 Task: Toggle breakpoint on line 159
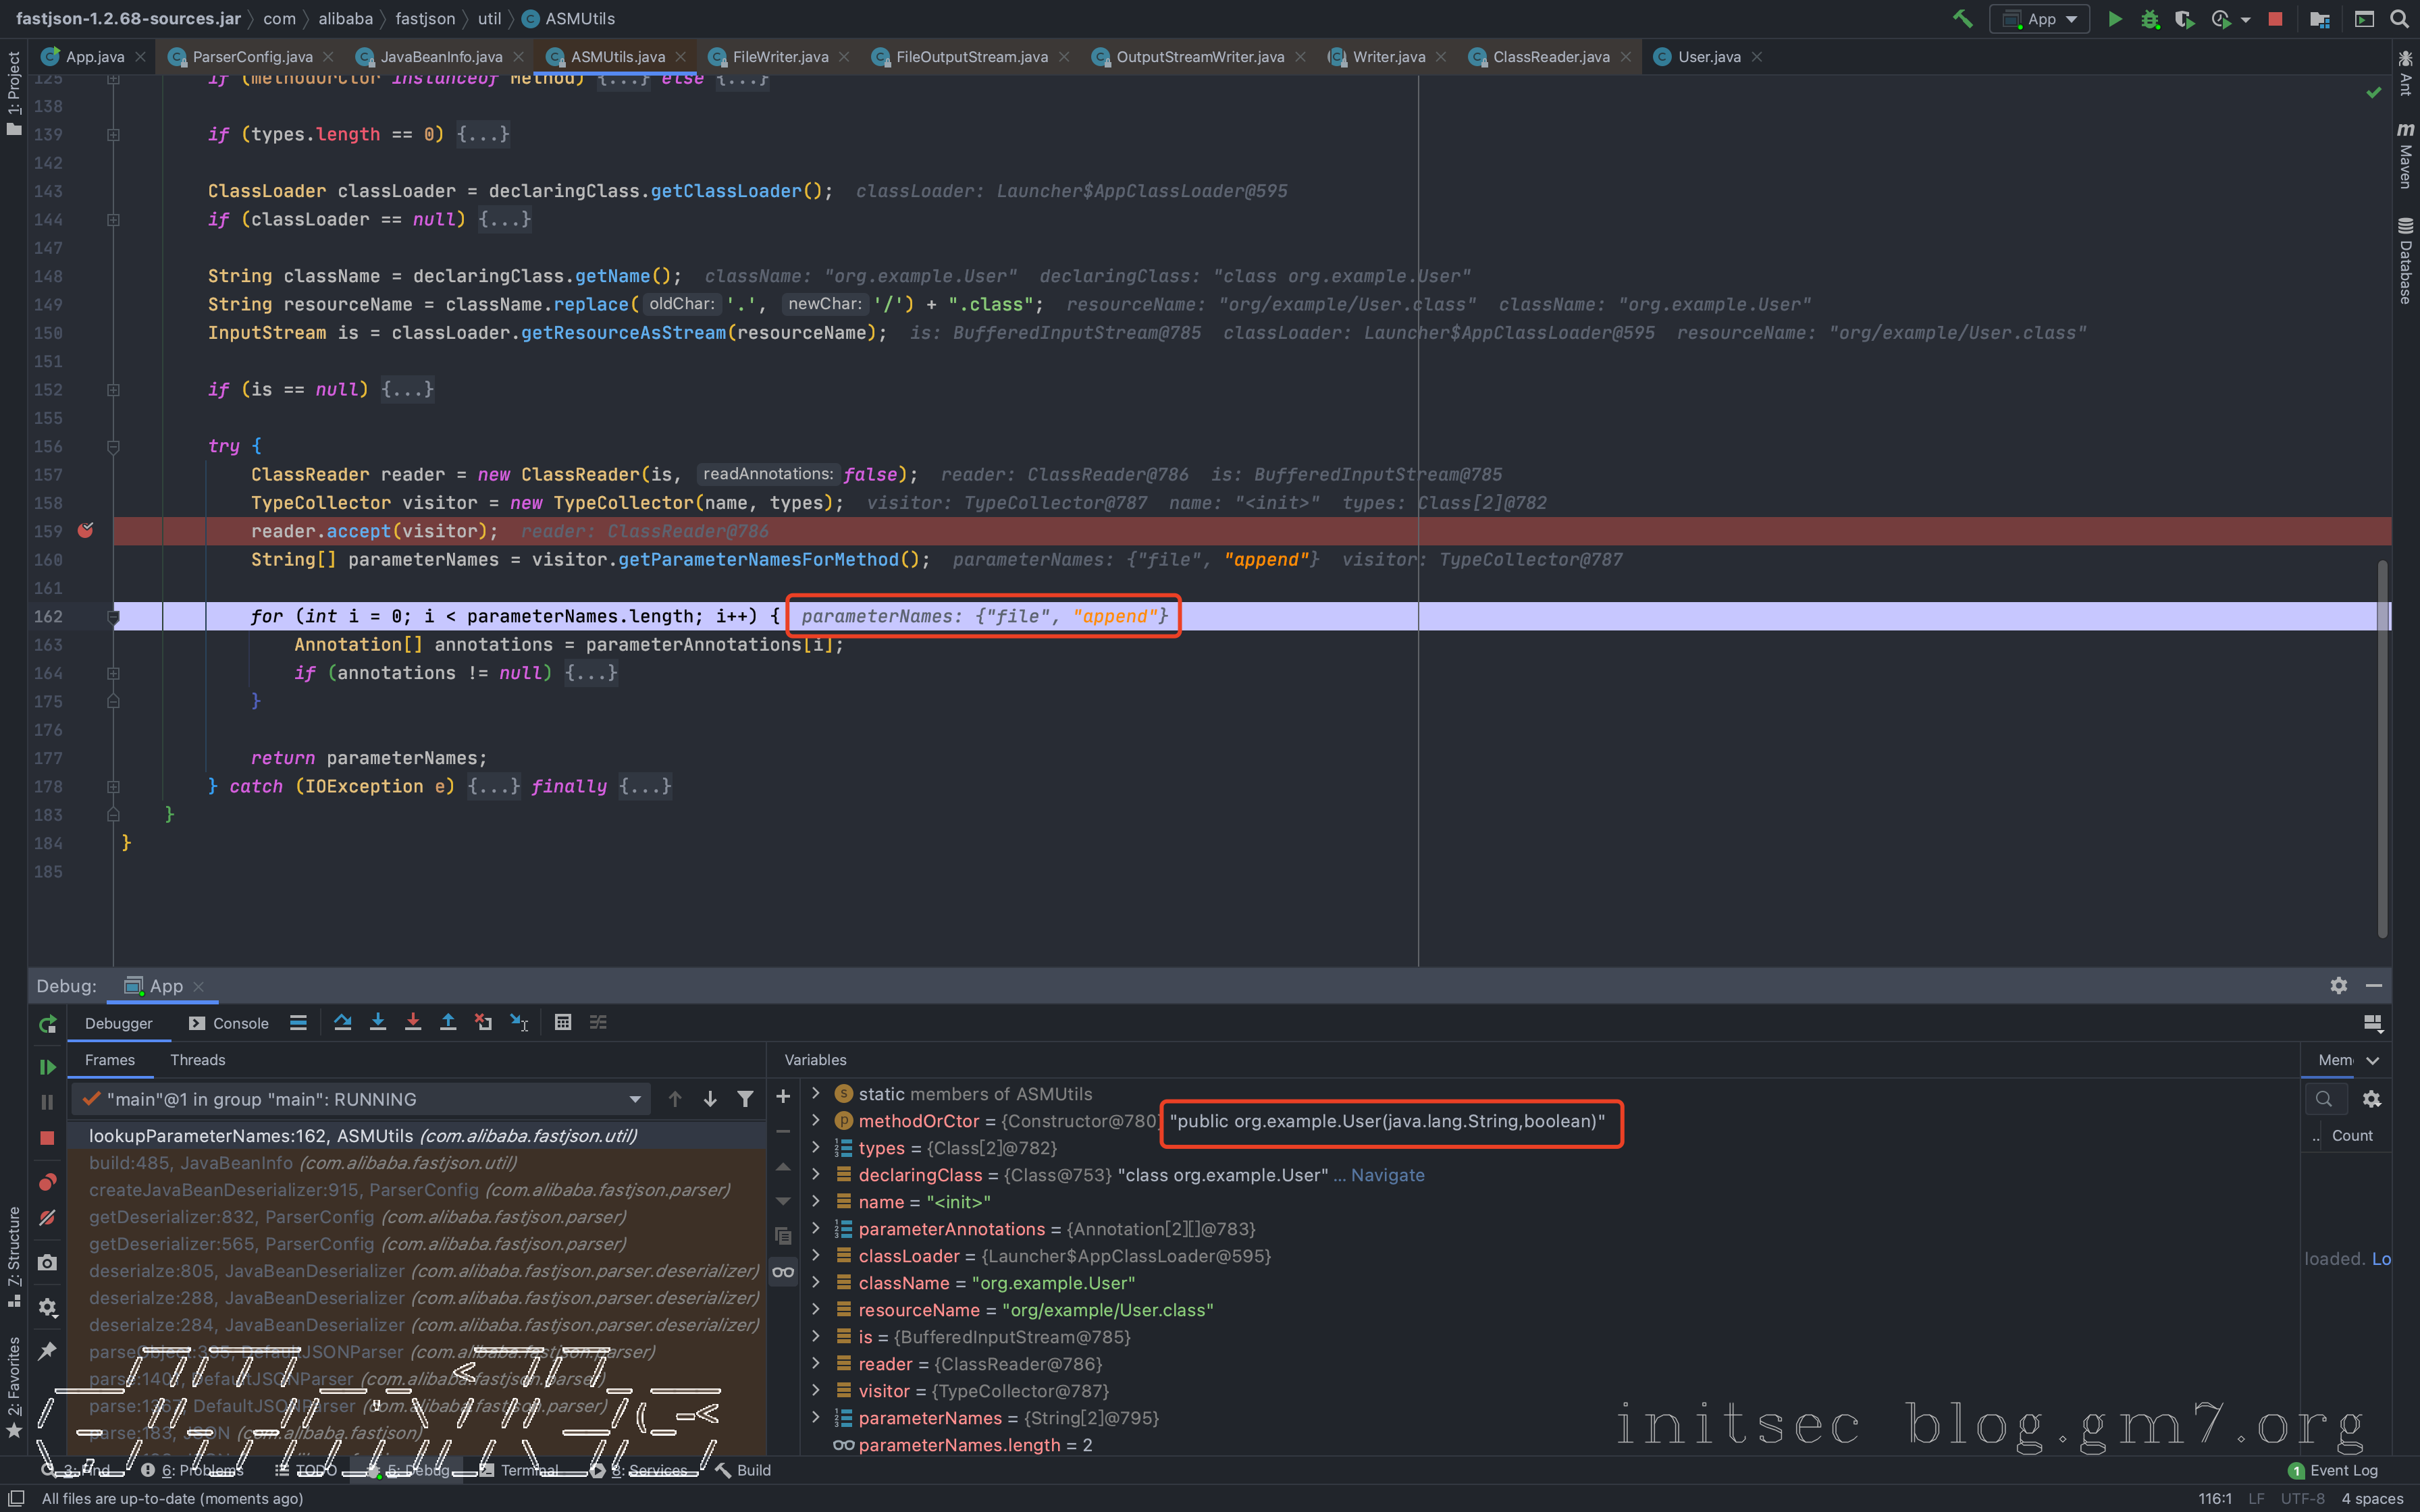(x=86, y=531)
